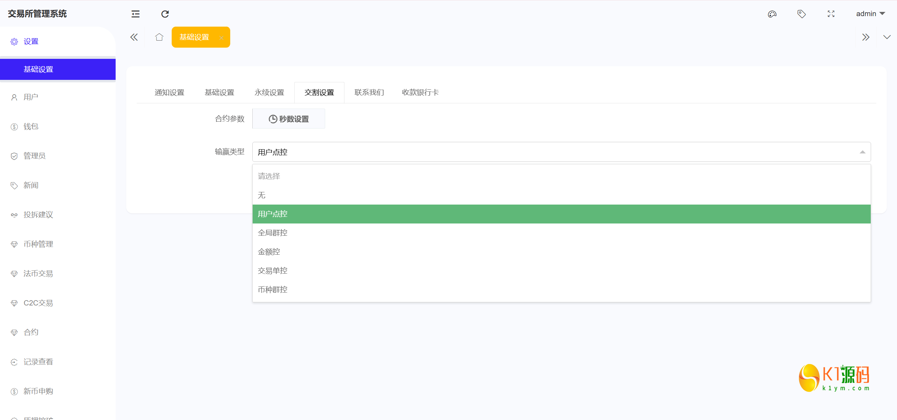Click the page refresh icon
This screenshot has width=897, height=420.
click(x=165, y=14)
